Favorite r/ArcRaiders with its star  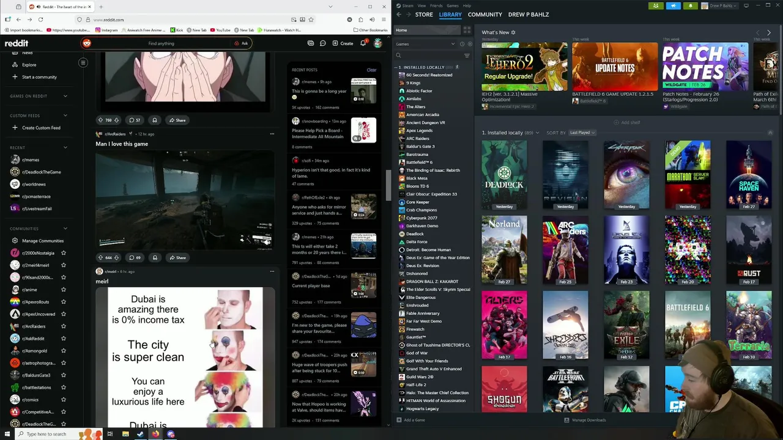pos(63,326)
